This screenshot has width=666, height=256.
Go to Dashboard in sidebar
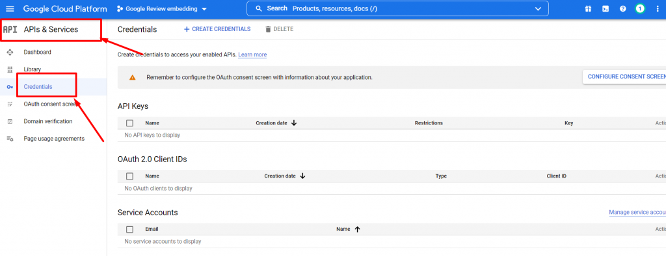pos(37,52)
